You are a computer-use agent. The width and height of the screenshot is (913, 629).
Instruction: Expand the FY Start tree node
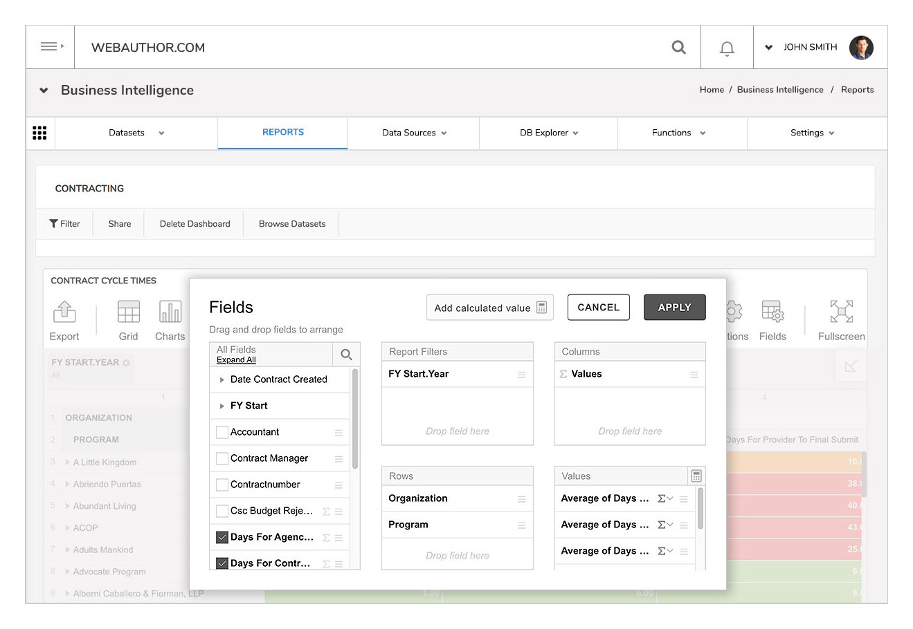click(x=222, y=406)
